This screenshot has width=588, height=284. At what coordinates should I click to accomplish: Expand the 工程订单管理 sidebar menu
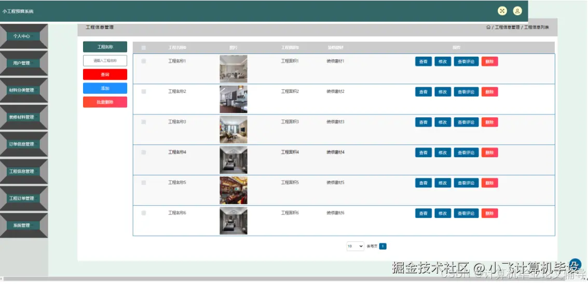(24, 198)
